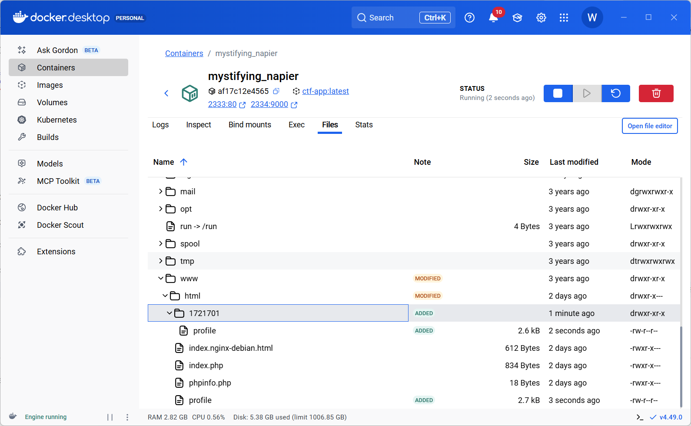The width and height of the screenshot is (691, 426).
Task: Pause the Docker engine
Action: coord(110,417)
